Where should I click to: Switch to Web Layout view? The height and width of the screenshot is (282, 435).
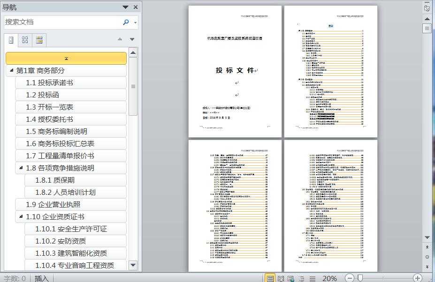tap(291, 278)
